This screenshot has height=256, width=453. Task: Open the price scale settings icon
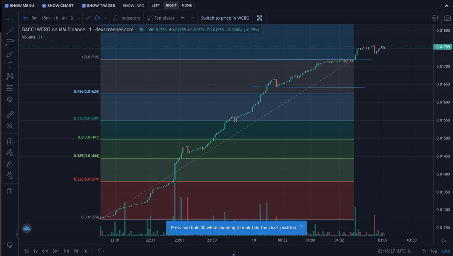444,240
